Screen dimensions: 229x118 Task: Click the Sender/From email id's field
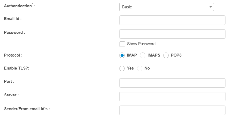172,110
